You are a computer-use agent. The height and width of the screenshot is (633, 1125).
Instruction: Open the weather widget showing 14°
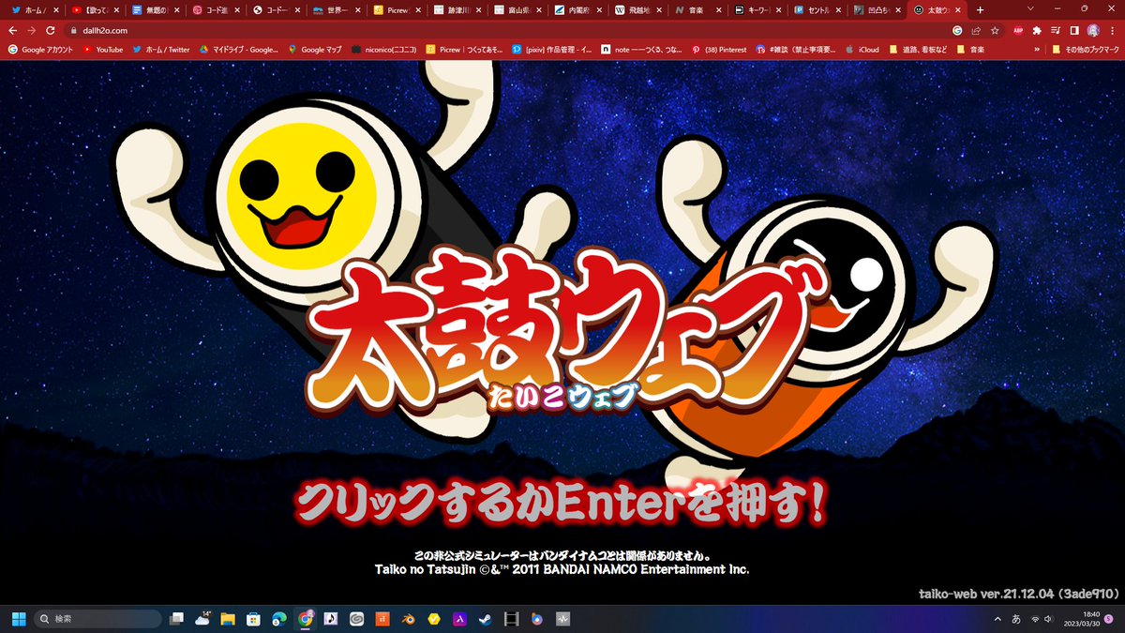[203, 619]
